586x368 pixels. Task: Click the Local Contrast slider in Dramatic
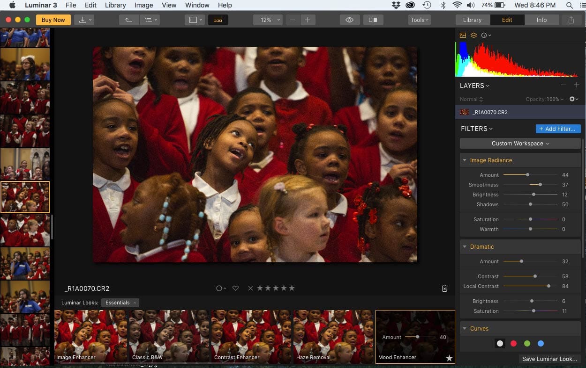(x=530, y=286)
